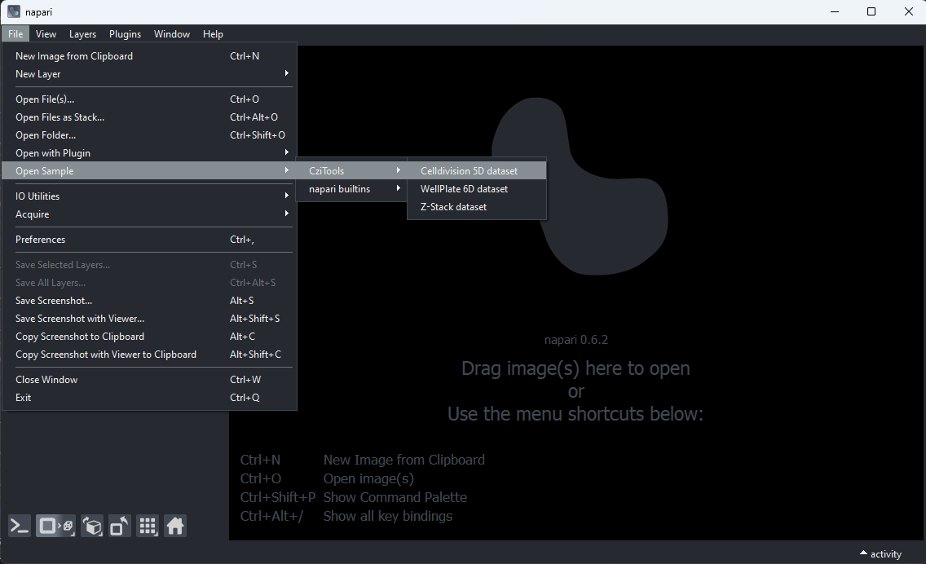Click the home reset view icon

[175, 526]
